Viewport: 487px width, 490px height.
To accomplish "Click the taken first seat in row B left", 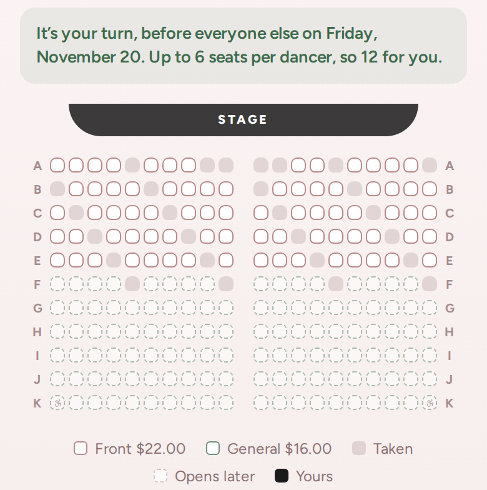I will 57,189.
